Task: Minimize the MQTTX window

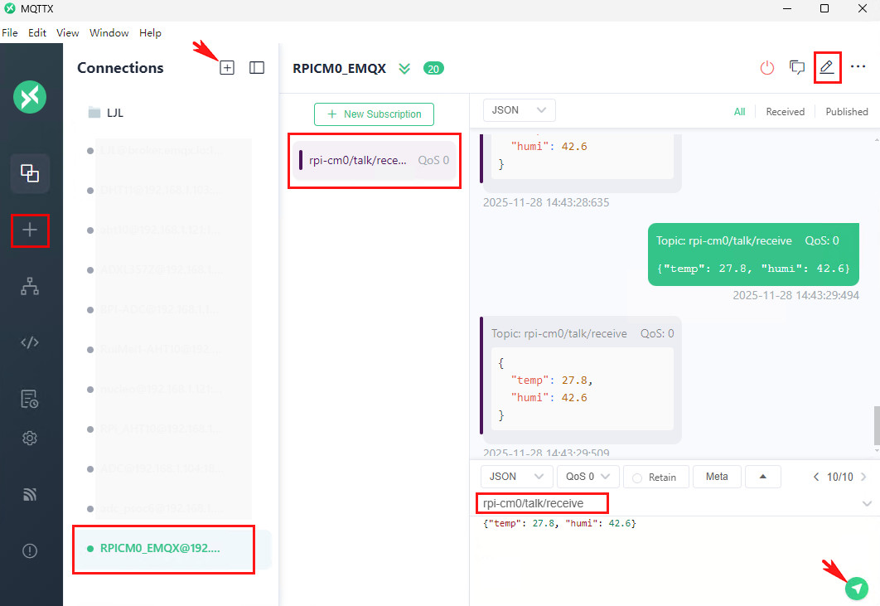Action: pyautogui.click(x=787, y=8)
